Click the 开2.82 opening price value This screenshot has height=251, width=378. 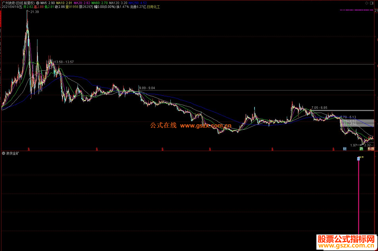(28, 7)
